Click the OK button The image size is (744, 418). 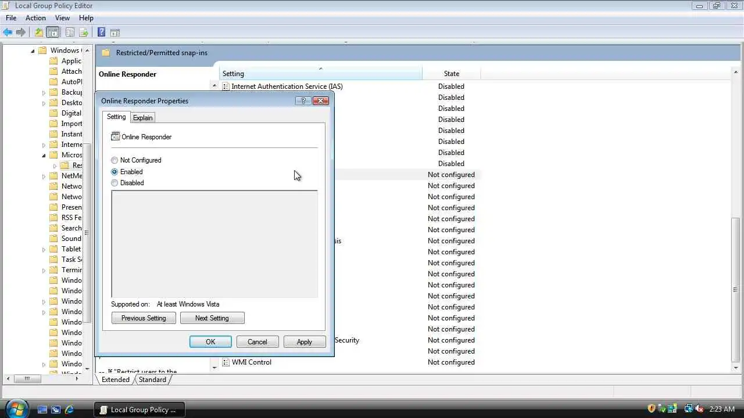tap(210, 342)
